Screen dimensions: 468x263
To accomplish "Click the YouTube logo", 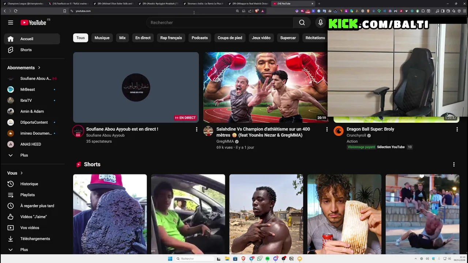I will [x=33, y=23].
